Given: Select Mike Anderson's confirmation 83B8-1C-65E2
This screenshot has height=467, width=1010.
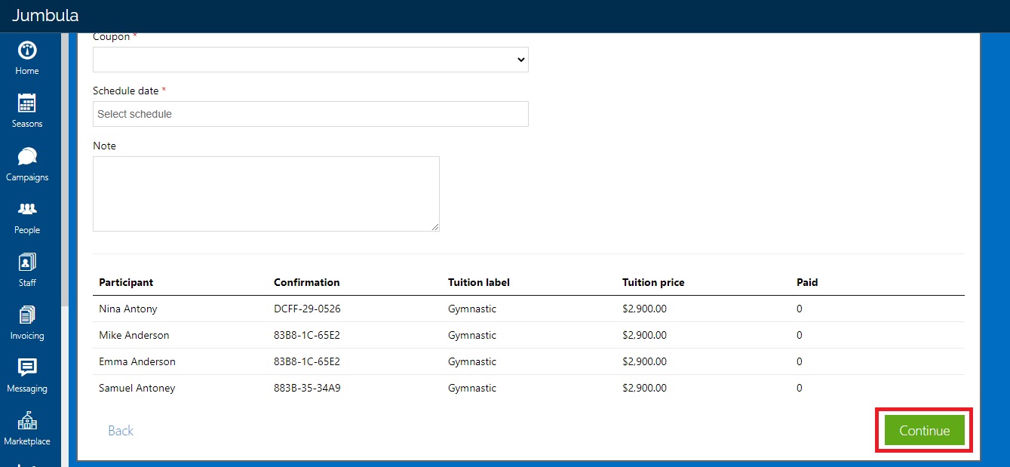Looking at the screenshot, I should tap(307, 335).
